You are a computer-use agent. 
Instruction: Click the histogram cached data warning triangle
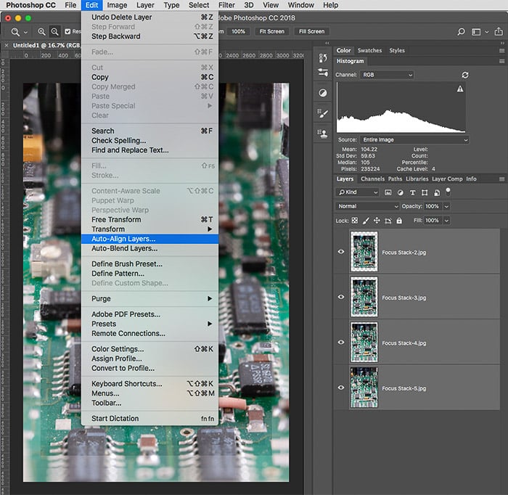click(459, 89)
